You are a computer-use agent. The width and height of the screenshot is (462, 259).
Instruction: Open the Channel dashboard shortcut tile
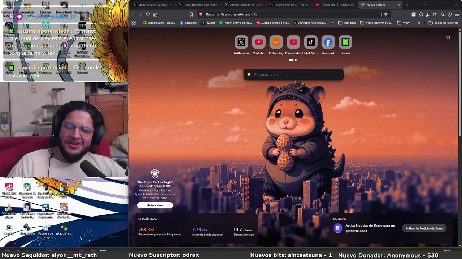tap(293, 42)
